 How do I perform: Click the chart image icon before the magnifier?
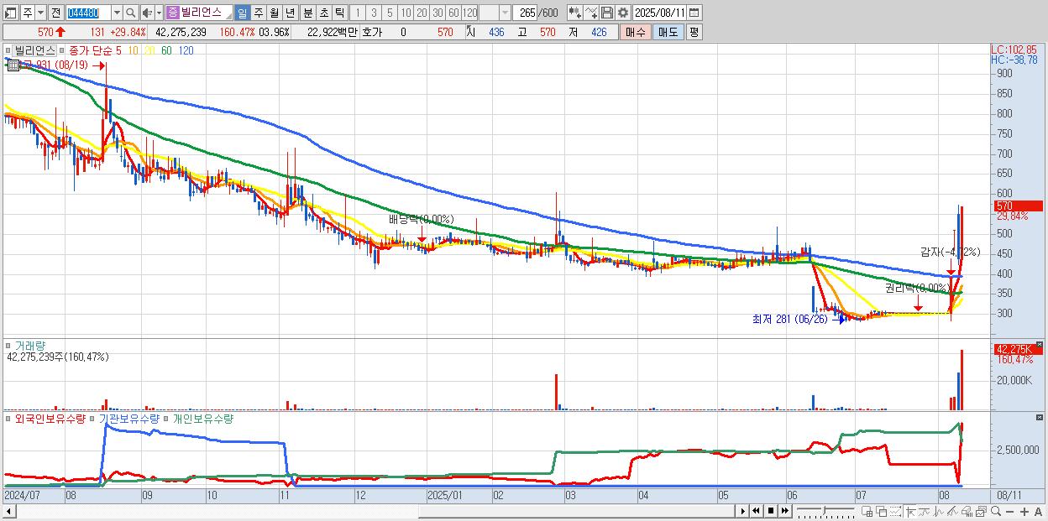(x=982, y=511)
